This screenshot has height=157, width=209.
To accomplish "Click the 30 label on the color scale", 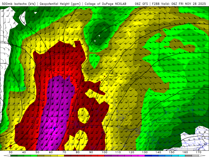I will point(10,152).
